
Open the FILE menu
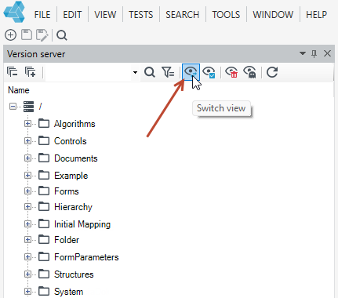coord(42,15)
